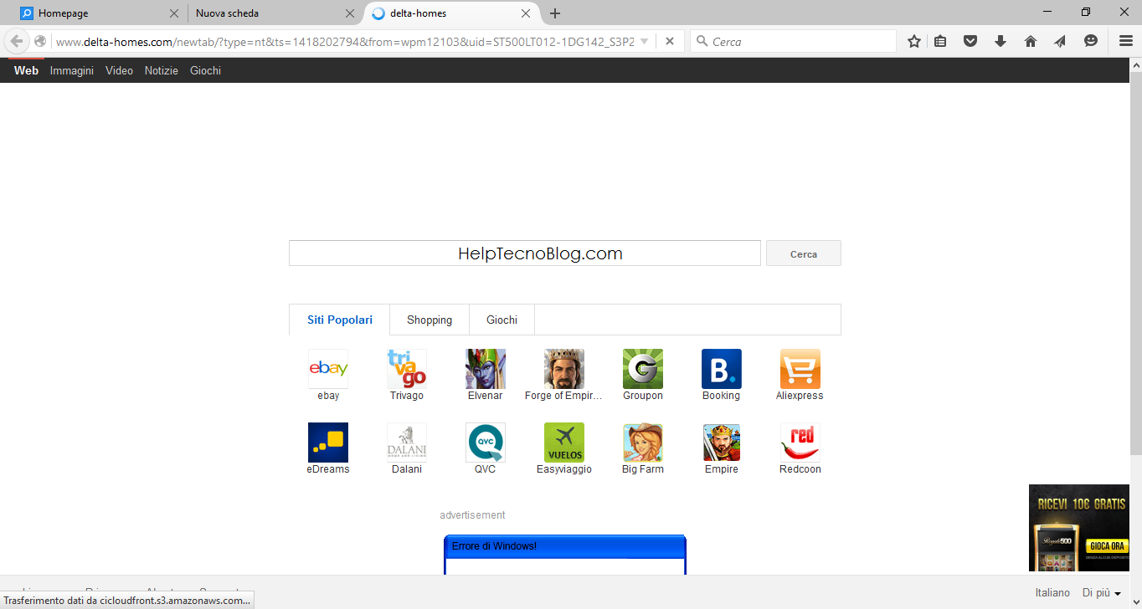The height and width of the screenshot is (609, 1142).
Task: Open the Hello chat smiley icon
Action: point(1091,41)
